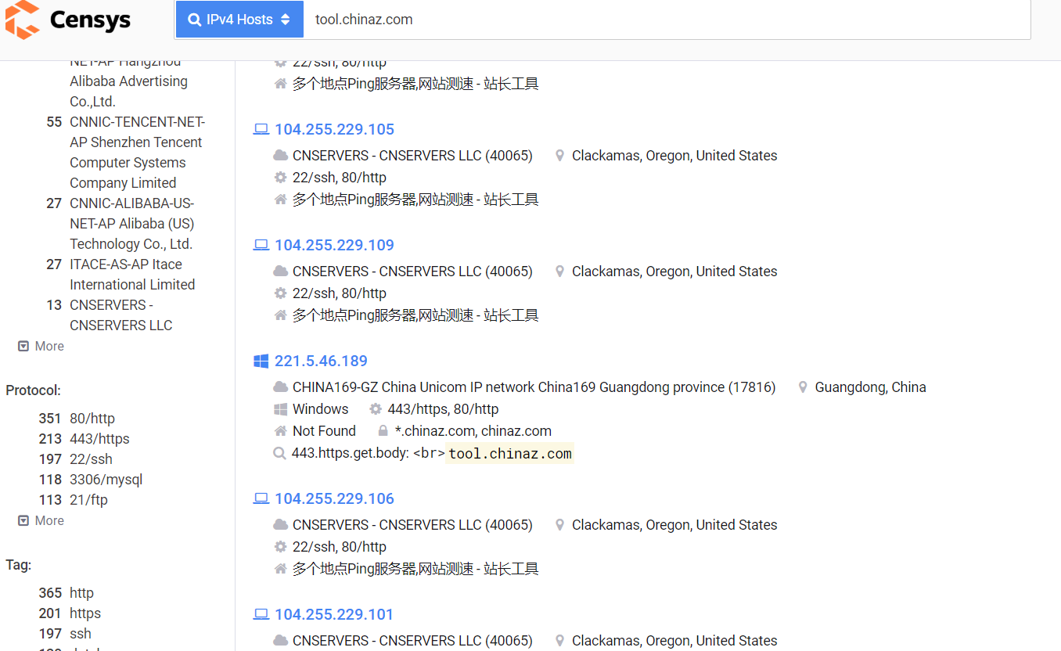Click gear icon before 443/https, 80/http
The image size is (1061, 651).
pos(376,409)
